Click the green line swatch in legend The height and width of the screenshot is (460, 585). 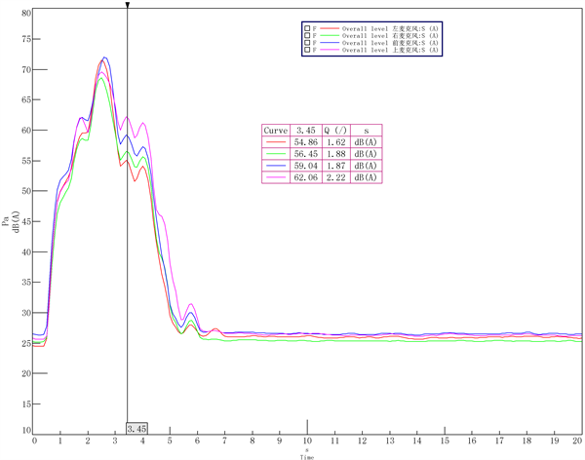click(x=329, y=37)
